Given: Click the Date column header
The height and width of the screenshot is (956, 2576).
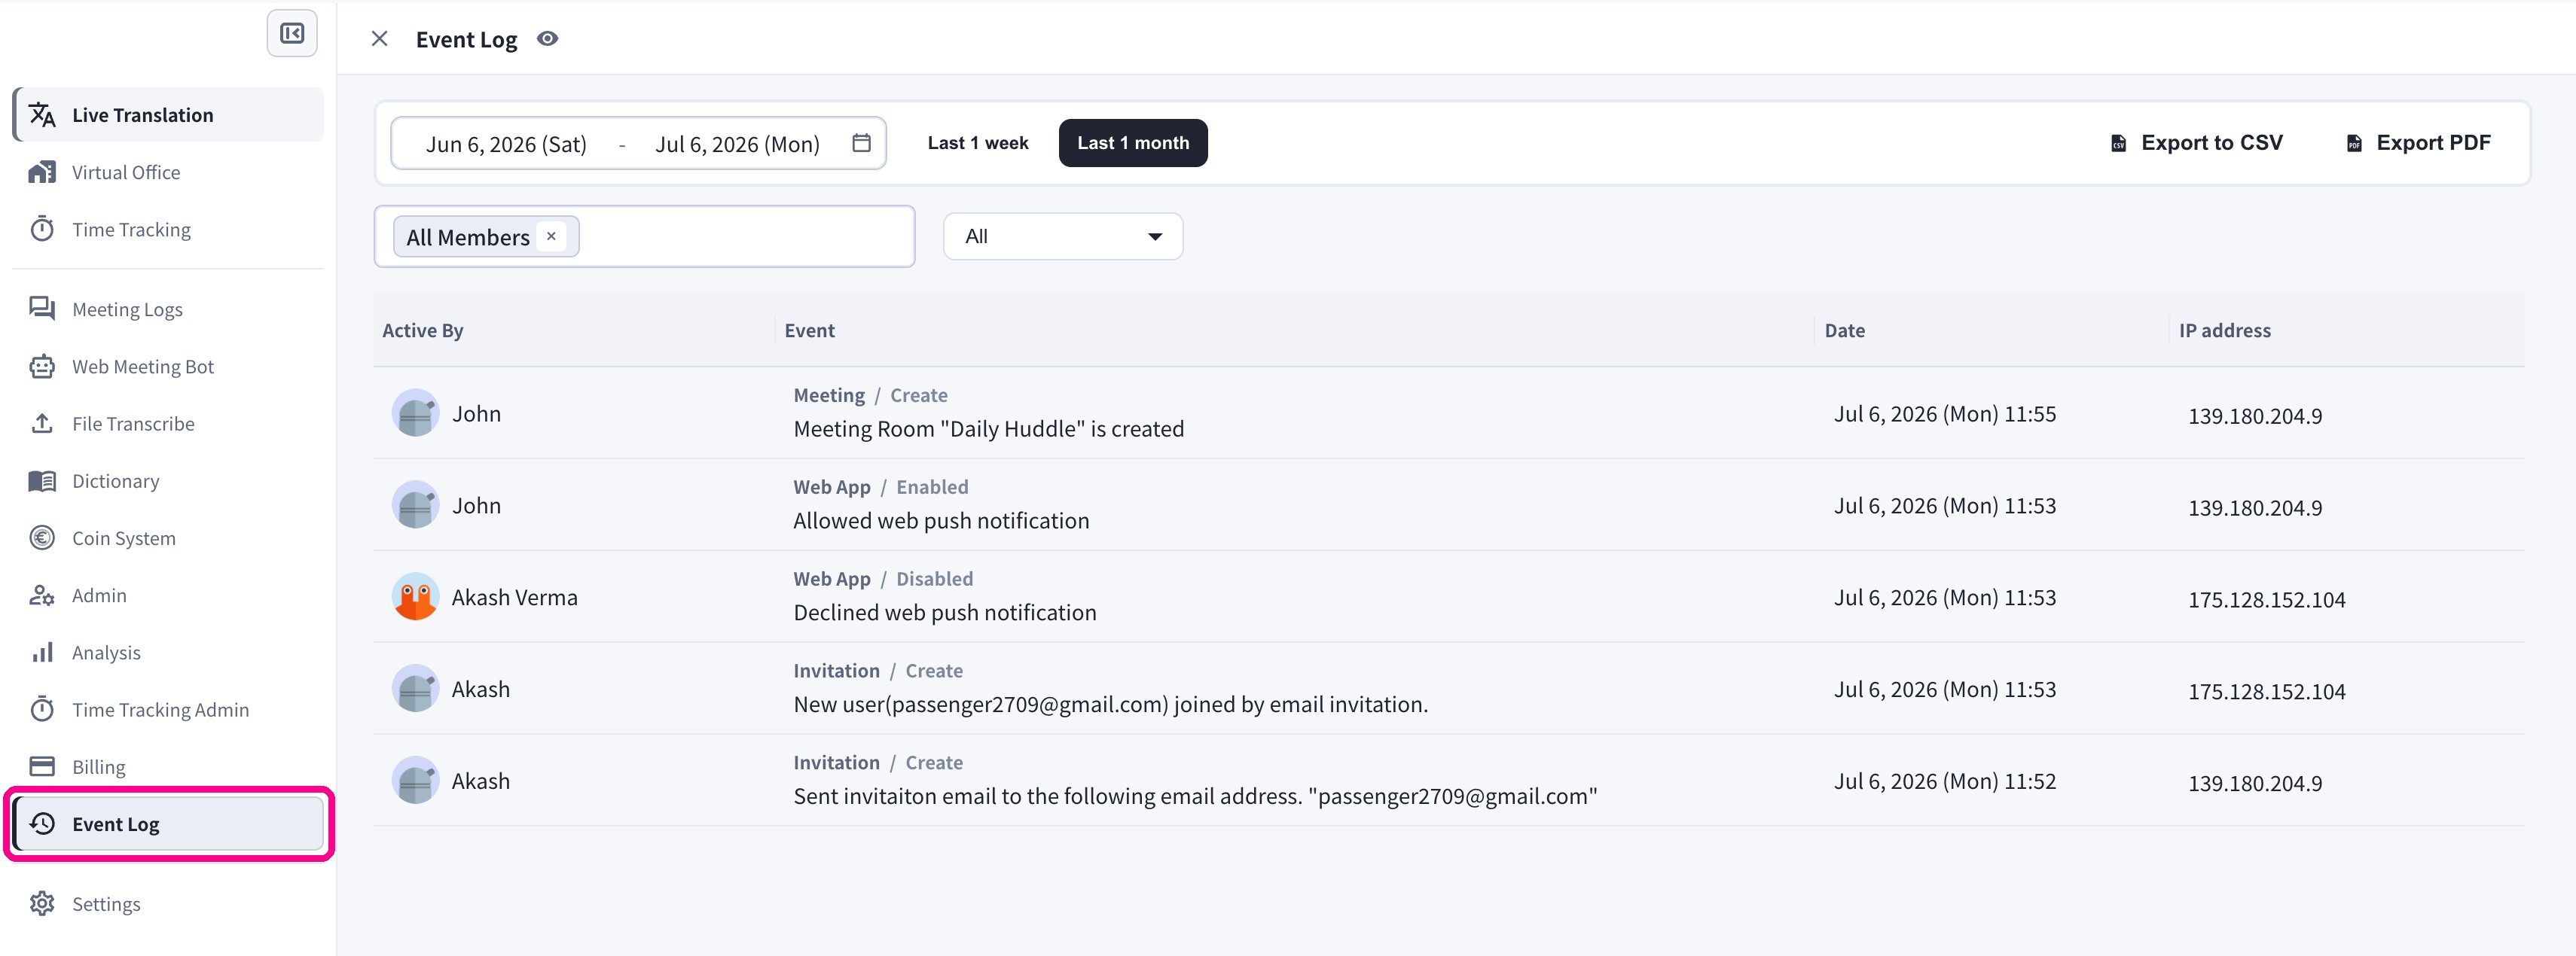Looking at the screenshot, I should 1844,330.
